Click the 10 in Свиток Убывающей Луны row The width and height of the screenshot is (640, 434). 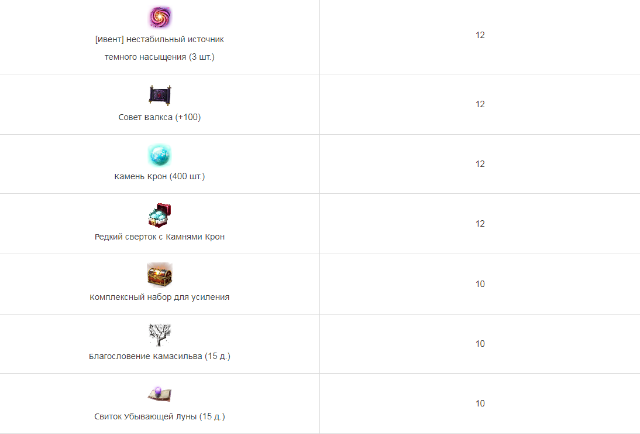coord(480,404)
